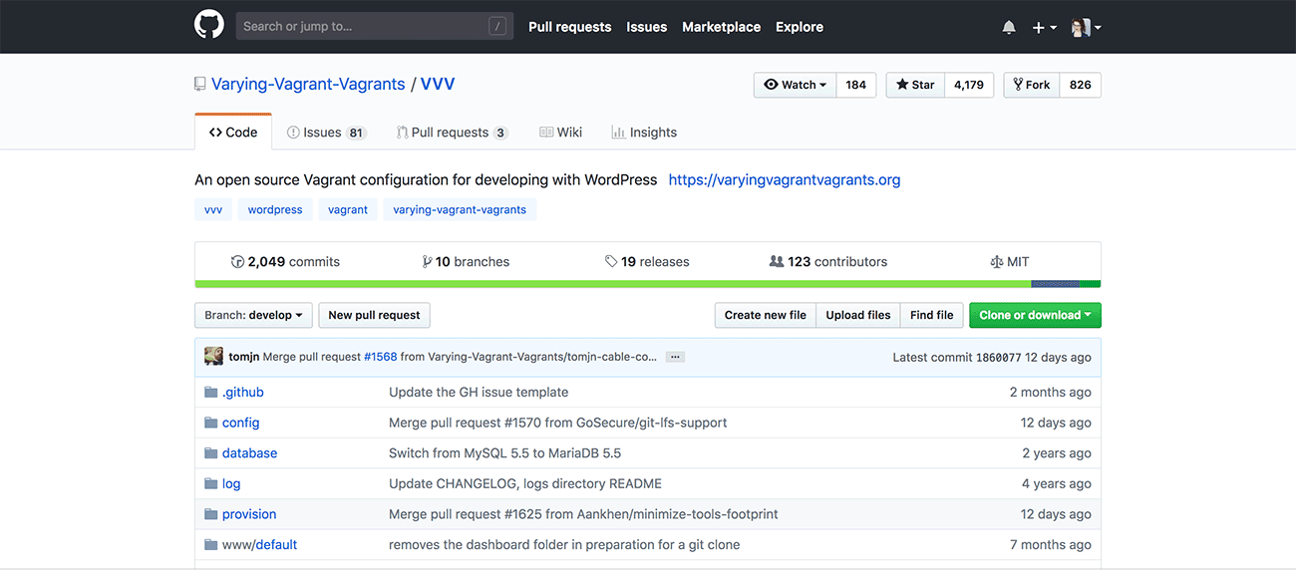
Task: Open latest commit hash 1860077
Action: [x=998, y=357]
